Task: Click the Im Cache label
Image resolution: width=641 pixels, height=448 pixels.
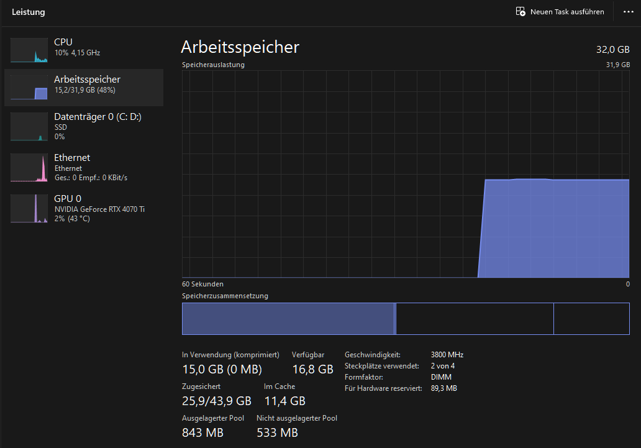Action: click(280, 386)
